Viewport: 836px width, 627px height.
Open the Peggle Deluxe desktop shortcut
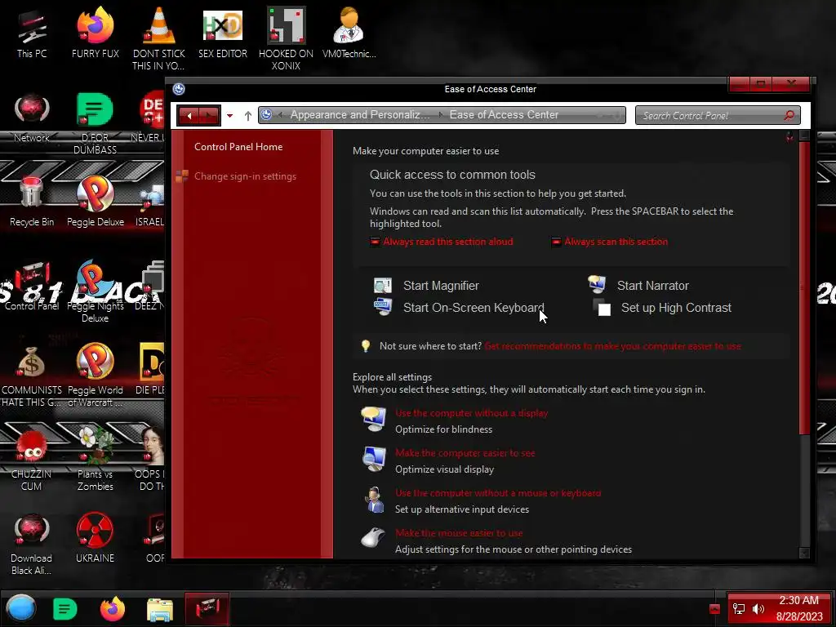pos(95,201)
